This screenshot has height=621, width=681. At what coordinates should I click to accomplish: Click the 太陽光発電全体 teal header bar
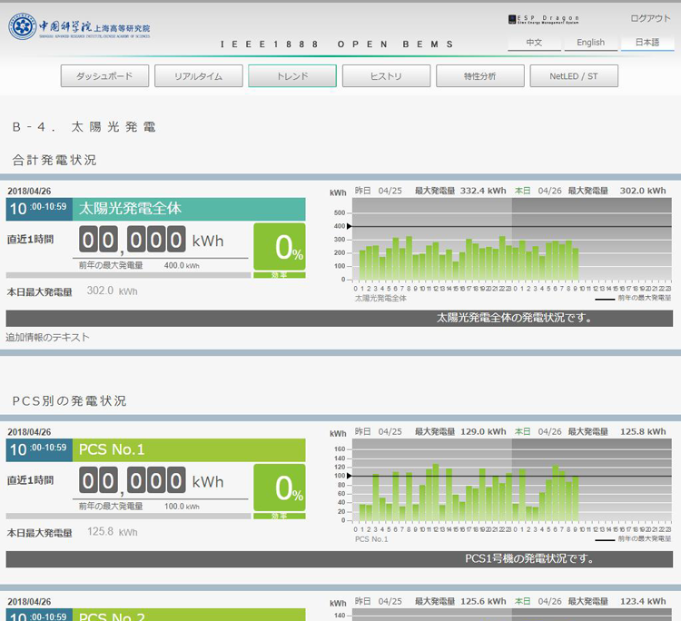coord(189,209)
